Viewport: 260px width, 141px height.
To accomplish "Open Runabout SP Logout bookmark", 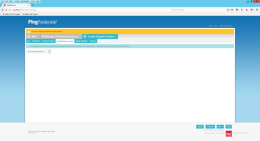I will 29,14.
